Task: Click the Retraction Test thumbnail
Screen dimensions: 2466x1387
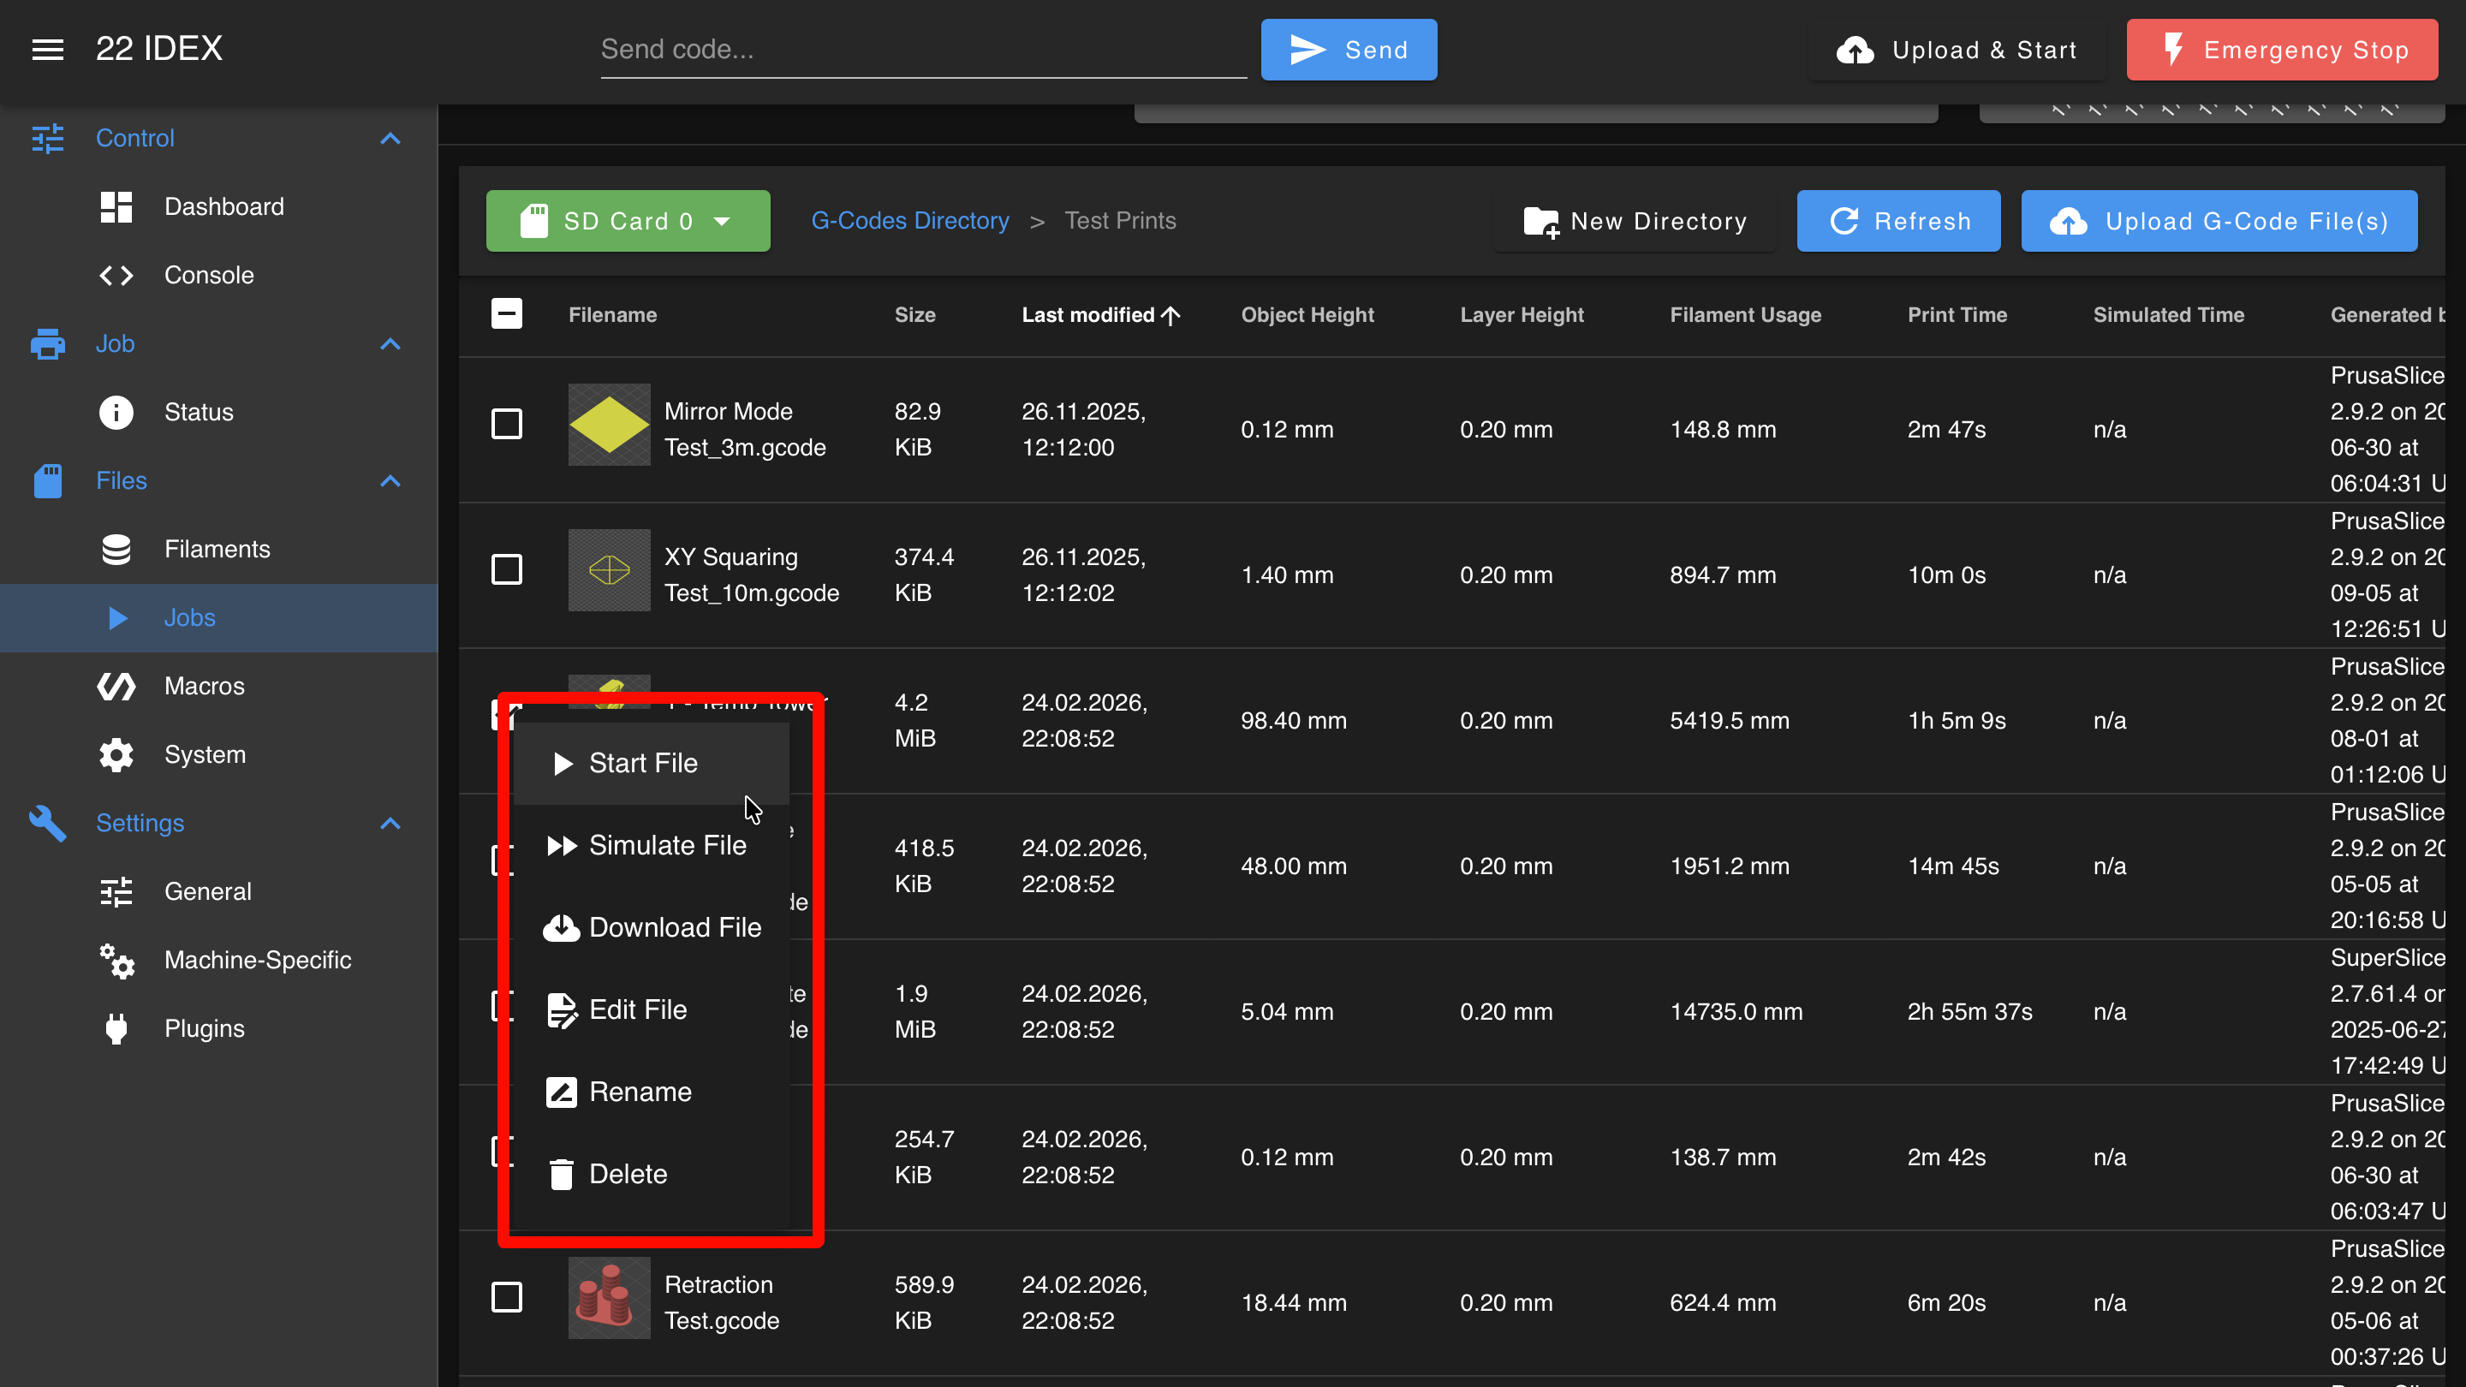Action: (609, 1298)
